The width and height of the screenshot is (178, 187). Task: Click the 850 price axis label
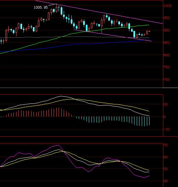click(x=167, y=43)
